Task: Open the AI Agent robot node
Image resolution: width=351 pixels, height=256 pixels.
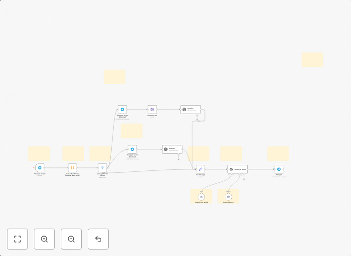Action: click(x=237, y=169)
